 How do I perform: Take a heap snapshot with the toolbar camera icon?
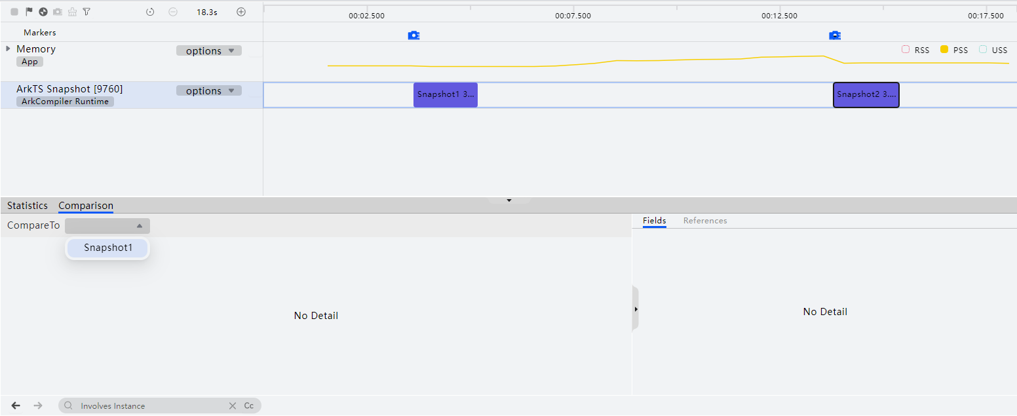point(58,12)
